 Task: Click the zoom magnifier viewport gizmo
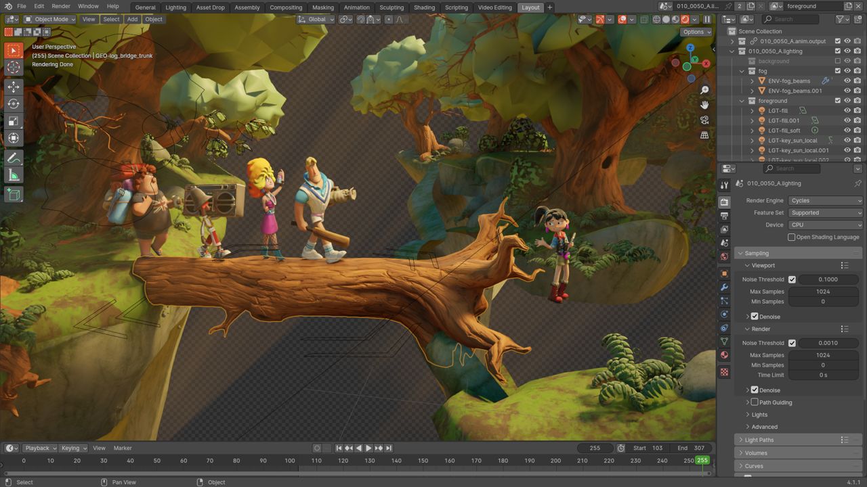click(704, 90)
